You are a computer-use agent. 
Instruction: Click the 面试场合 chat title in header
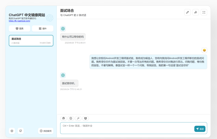pos(67,11)
